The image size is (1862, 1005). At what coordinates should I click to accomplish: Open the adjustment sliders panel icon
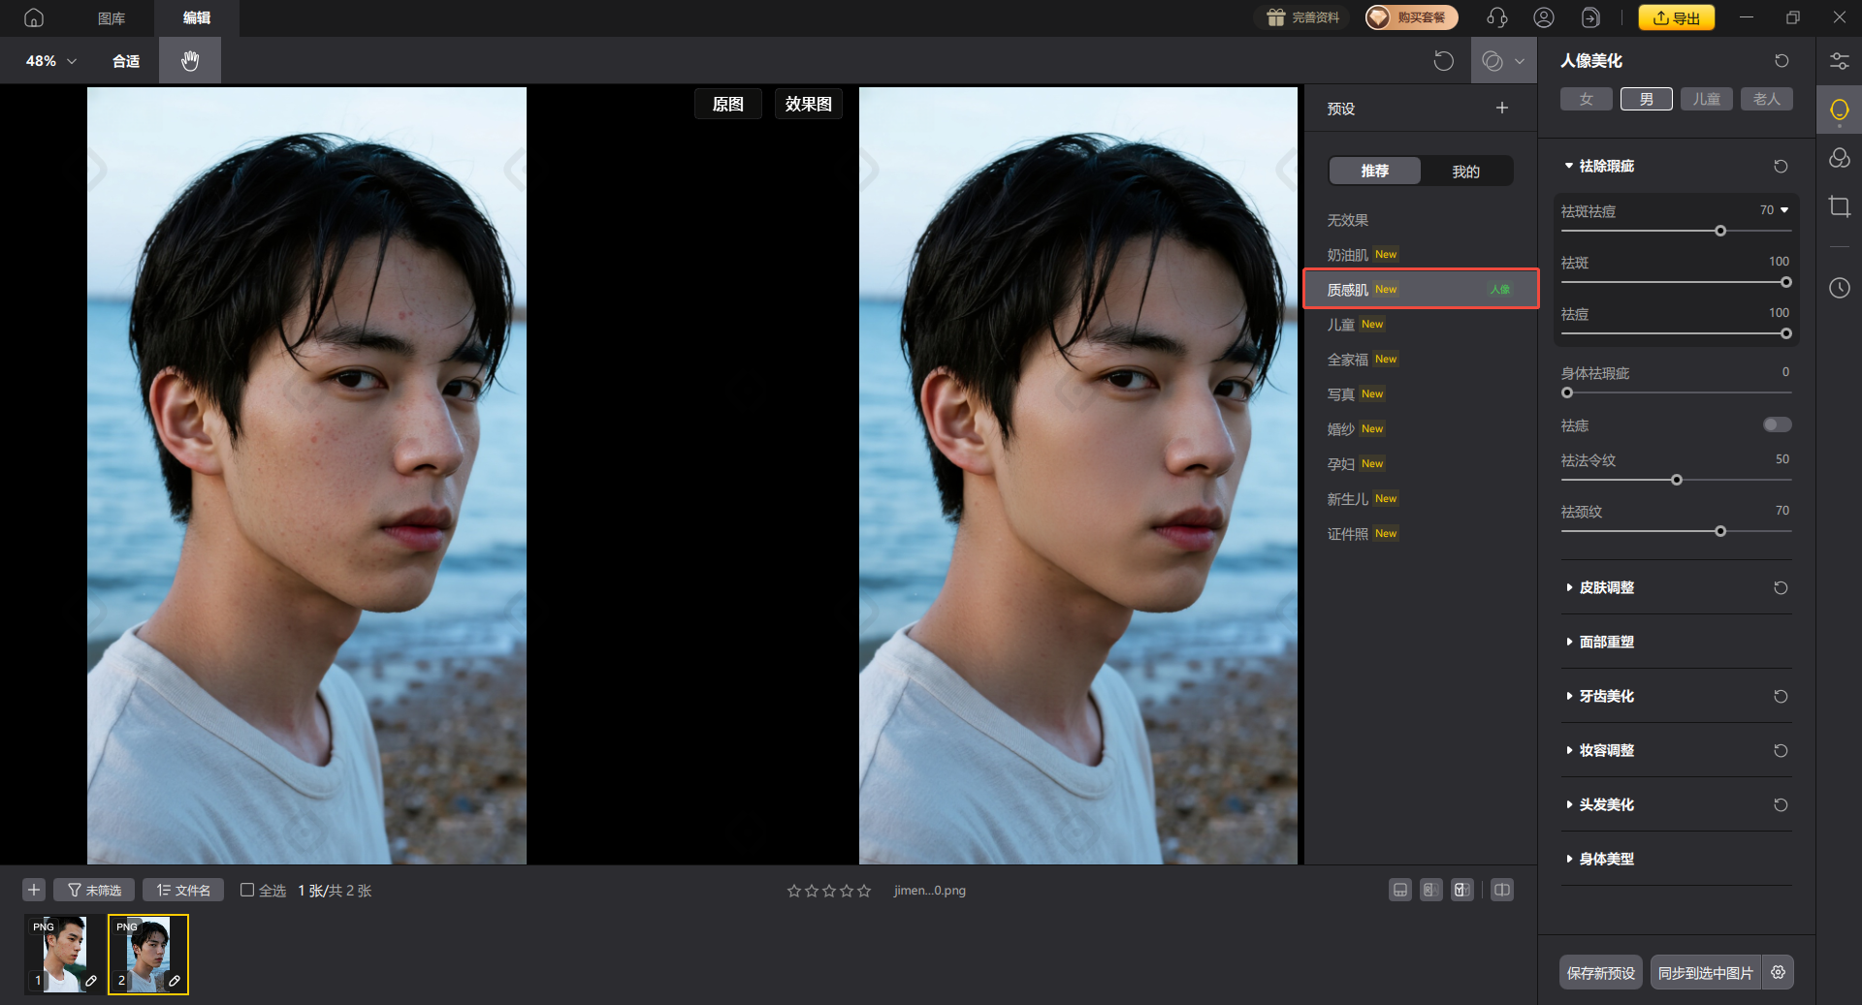coord(1839,61)
